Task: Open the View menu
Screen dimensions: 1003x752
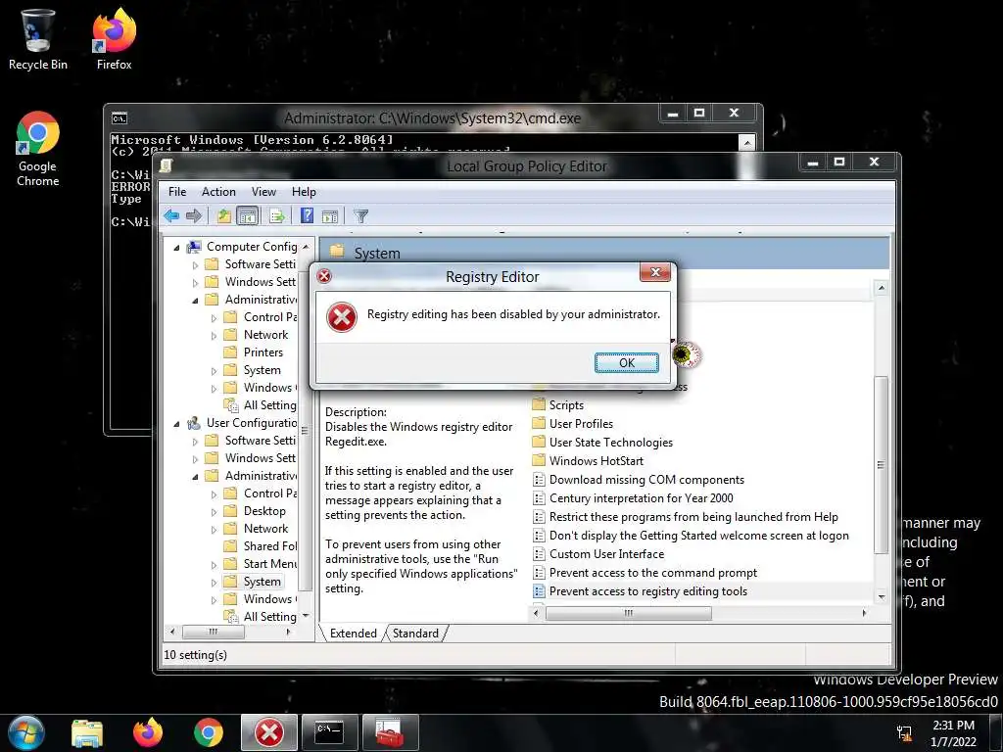Action: coord(263,192)
